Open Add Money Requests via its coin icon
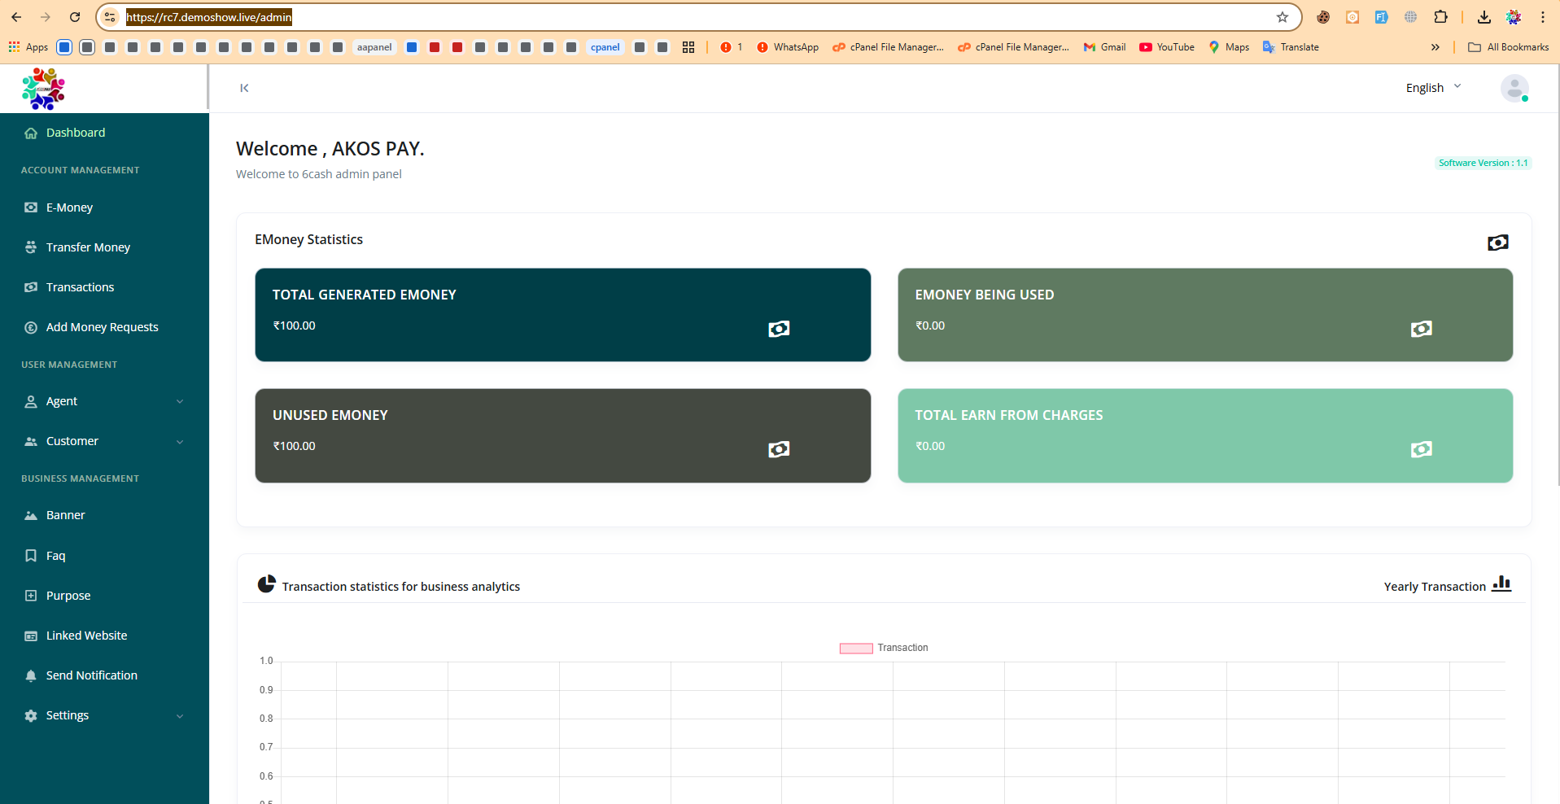Screen dimensions: 1560x804 (30, 327)
